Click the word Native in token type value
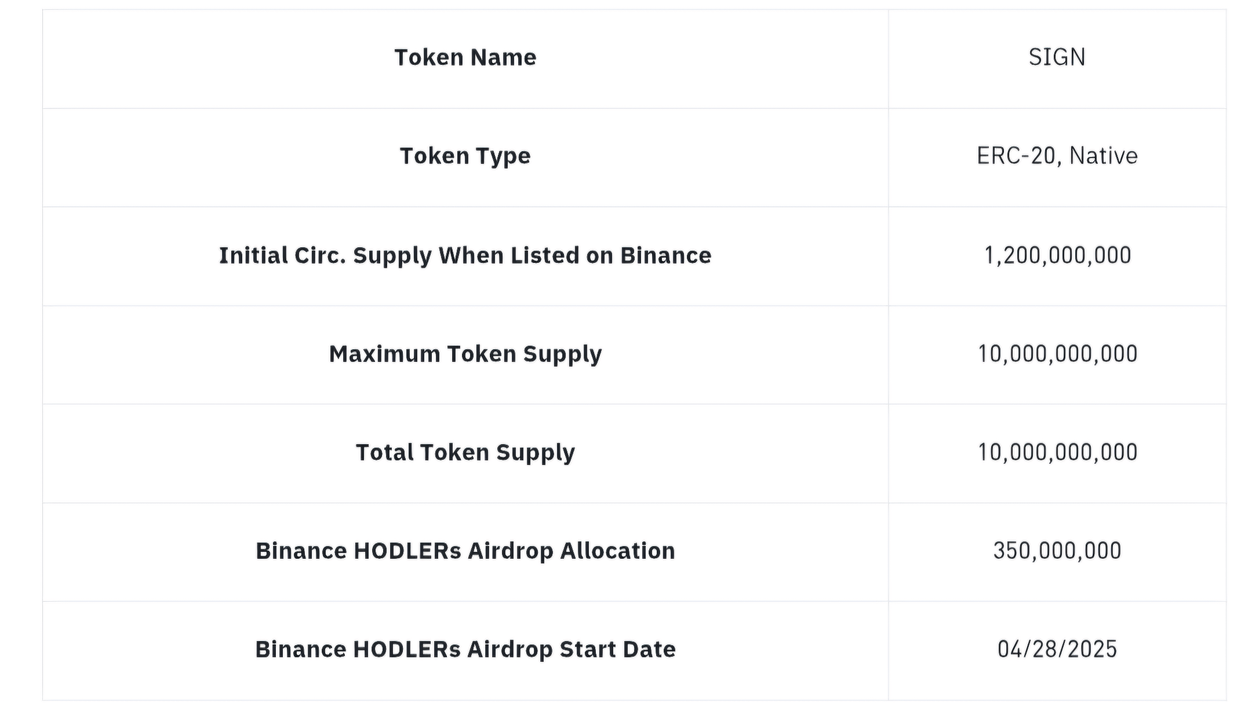 point(1103,156)
